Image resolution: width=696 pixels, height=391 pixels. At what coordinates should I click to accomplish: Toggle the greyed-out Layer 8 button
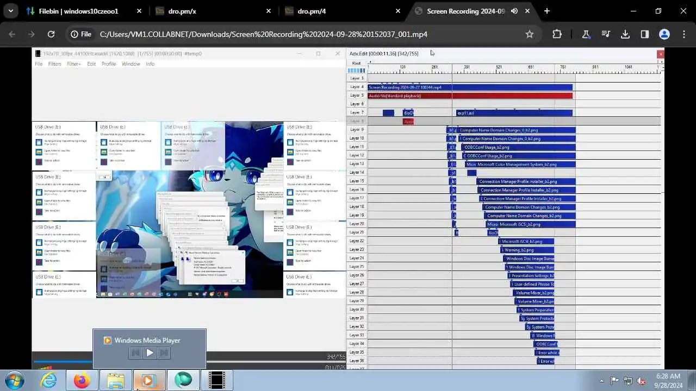tap(357, 121)
